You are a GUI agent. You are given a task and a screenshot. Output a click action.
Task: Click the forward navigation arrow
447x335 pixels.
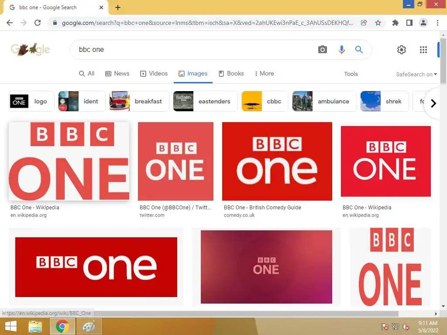point(24,23)
